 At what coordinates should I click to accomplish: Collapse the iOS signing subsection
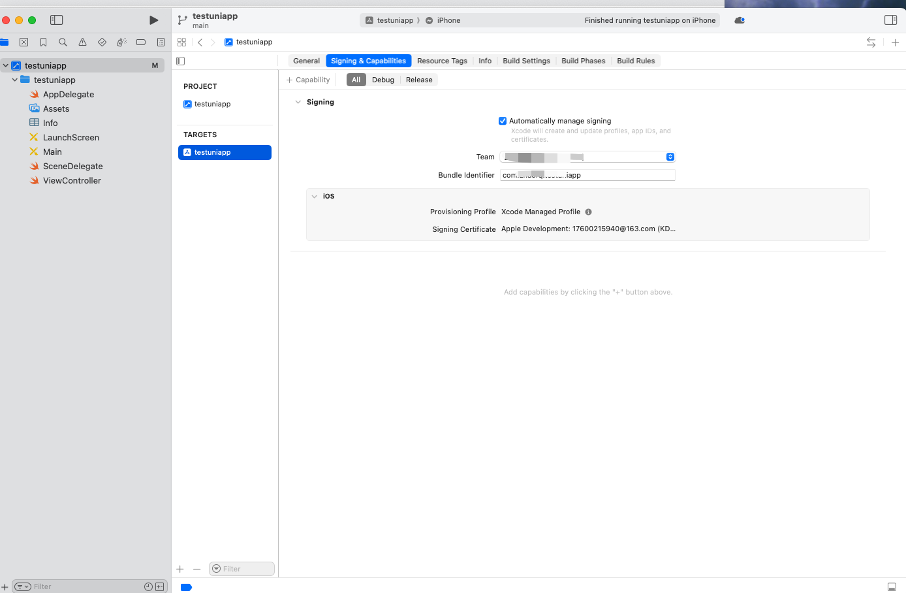pos(314,196)
